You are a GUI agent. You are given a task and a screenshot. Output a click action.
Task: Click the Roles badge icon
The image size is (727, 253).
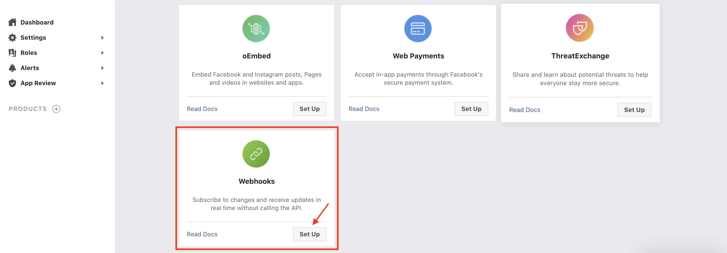12,53
